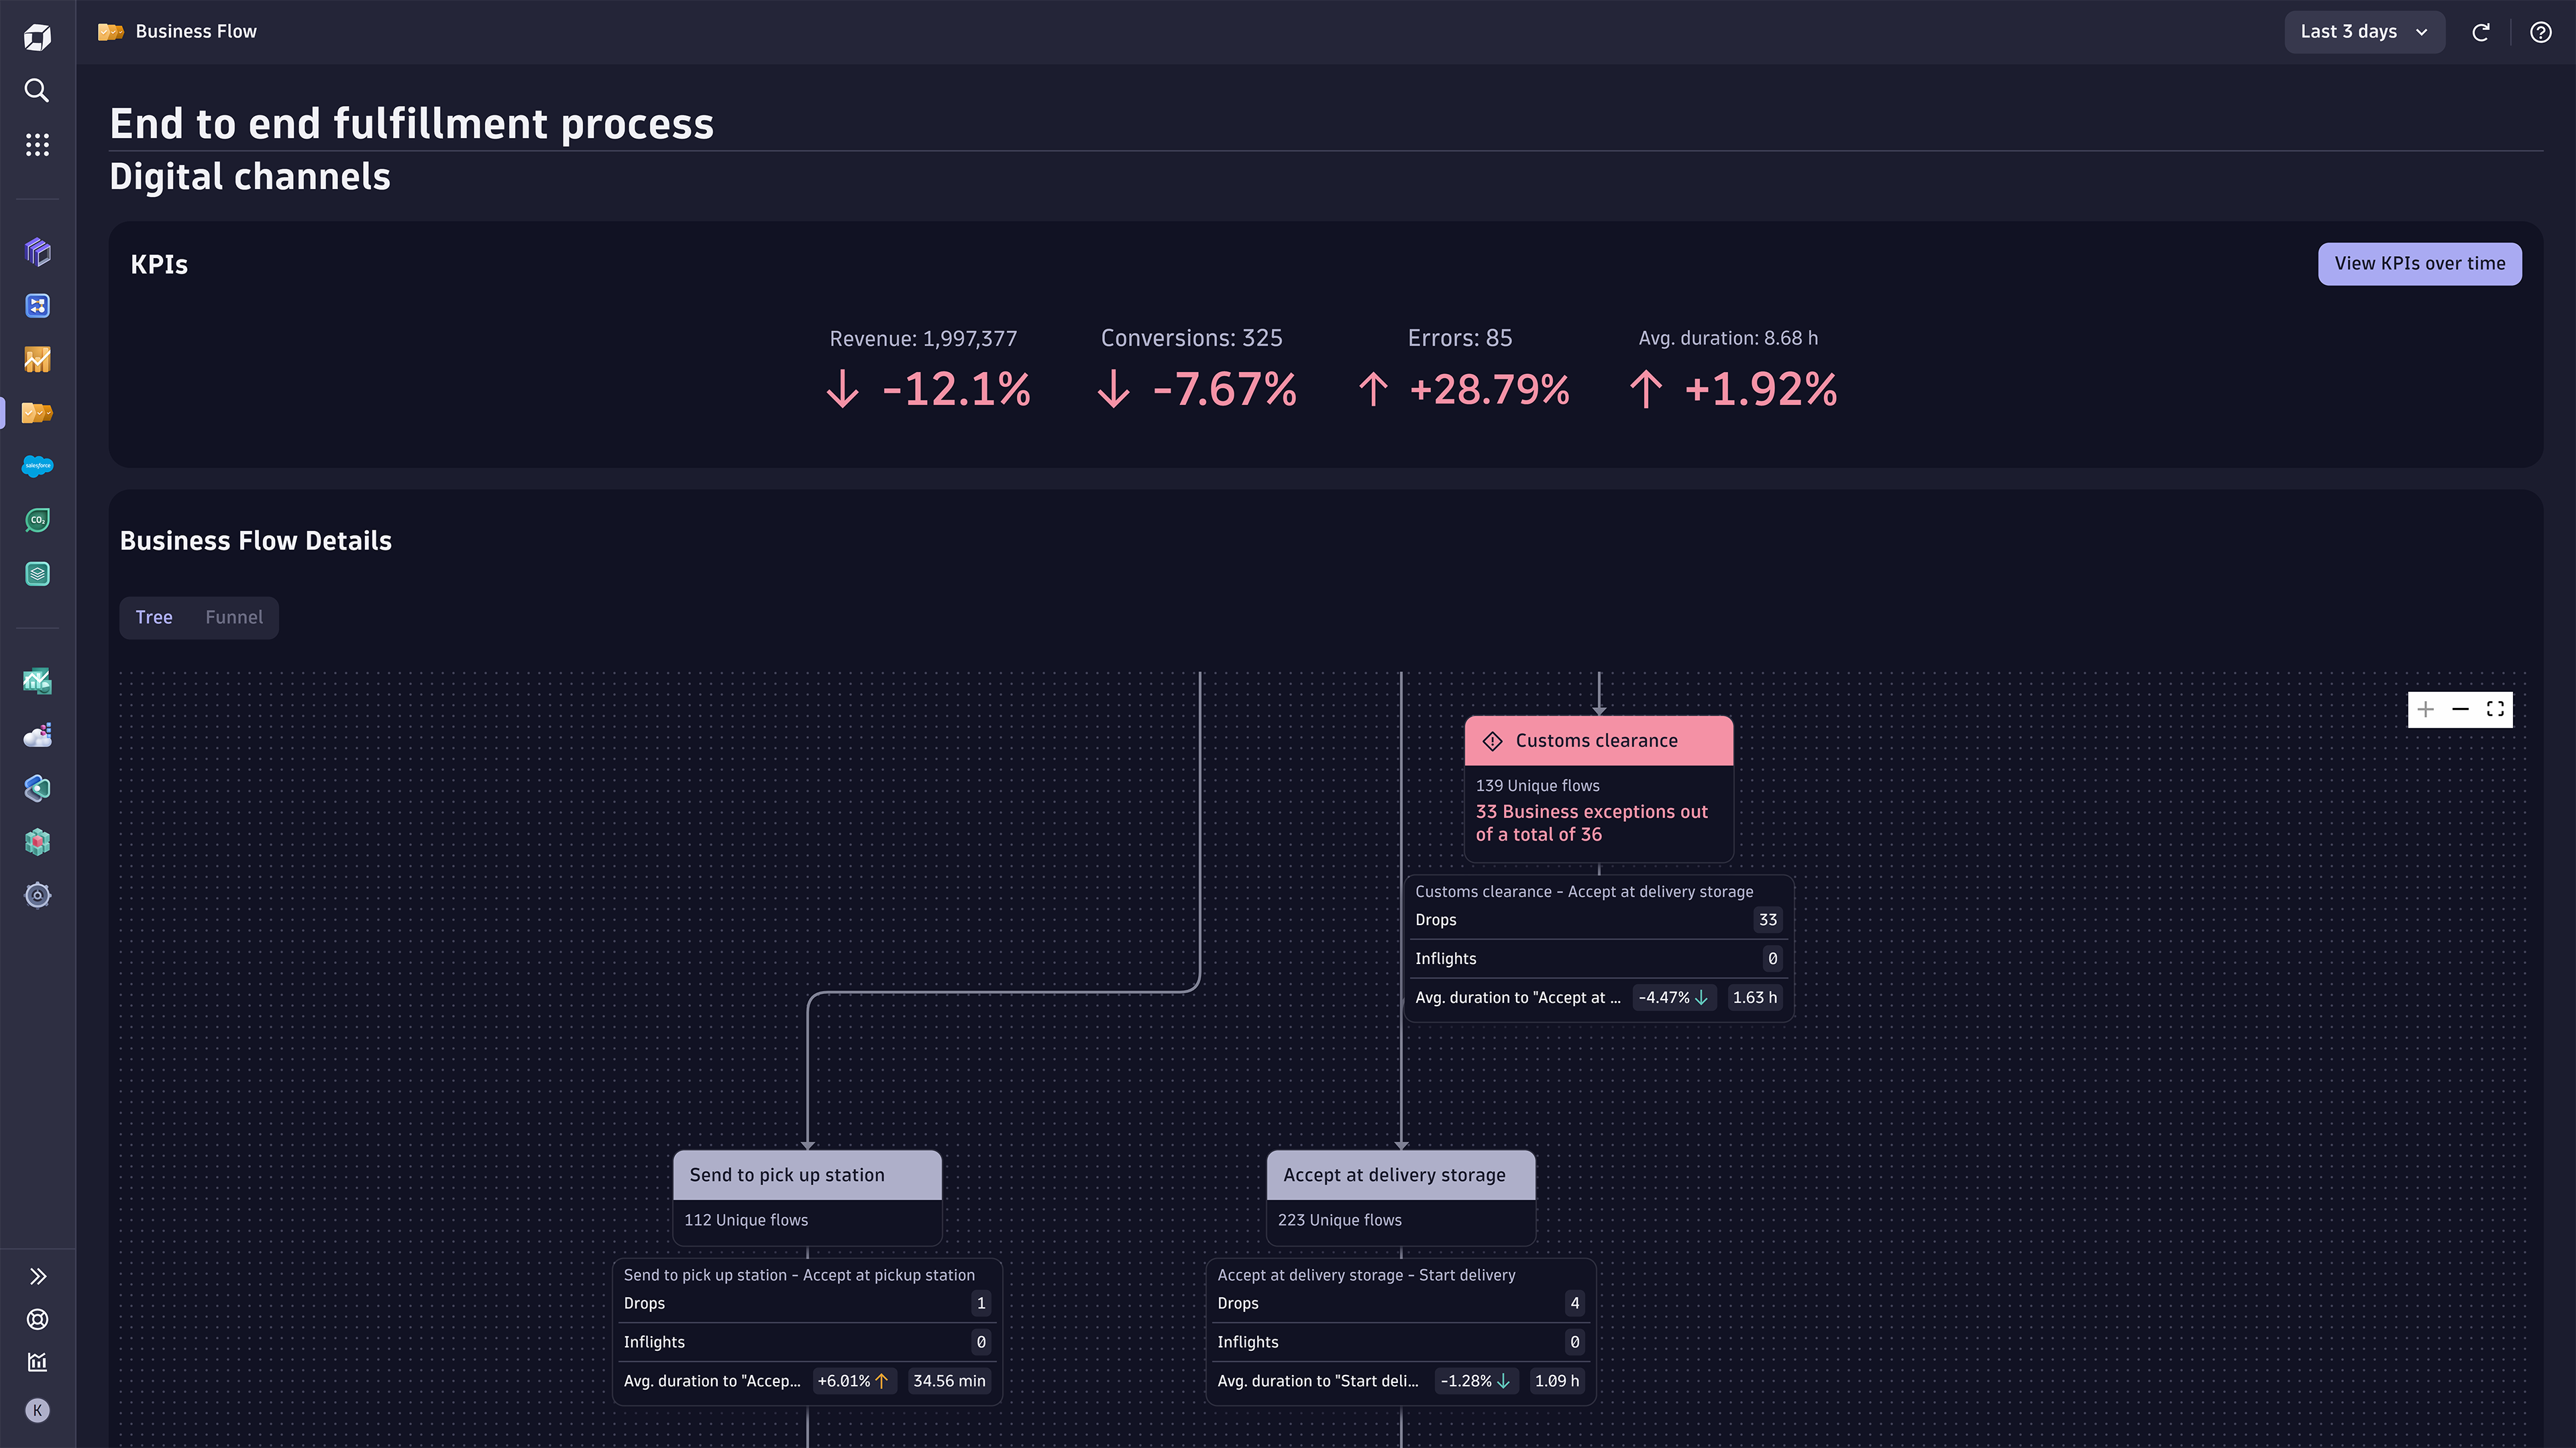Open the search panel icon

tap(39, 90)
